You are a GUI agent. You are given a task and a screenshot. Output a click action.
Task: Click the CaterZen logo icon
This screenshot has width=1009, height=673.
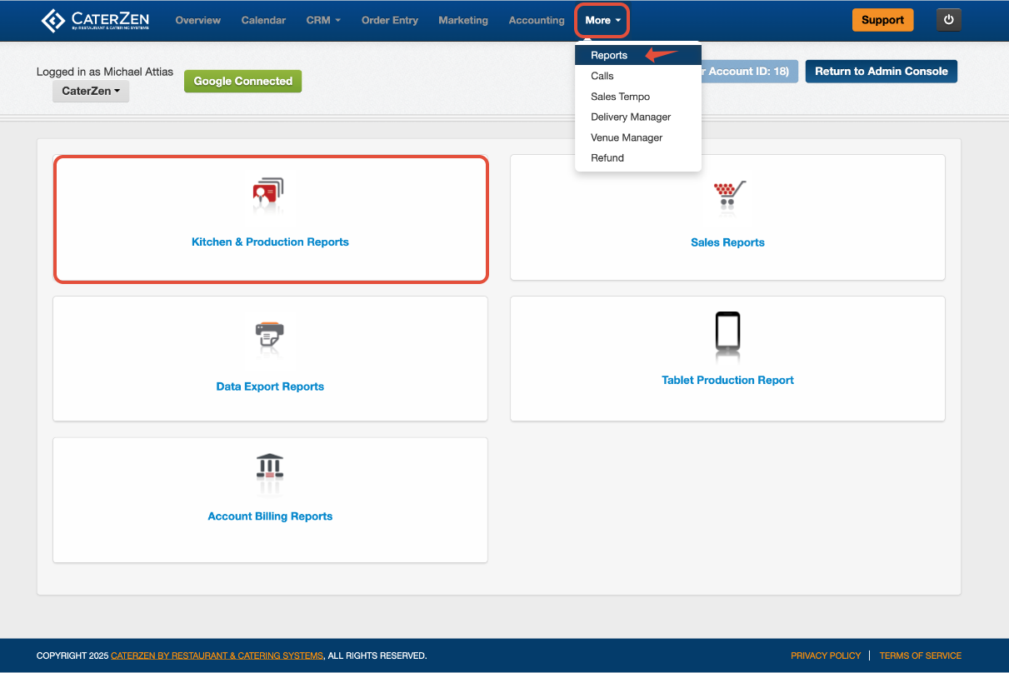(52, 20)
